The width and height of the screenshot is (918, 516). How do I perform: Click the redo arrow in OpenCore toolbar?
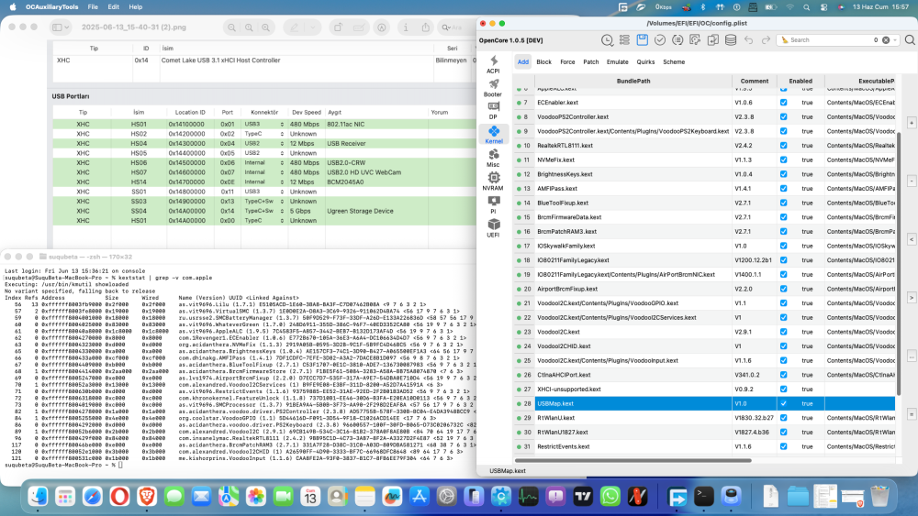coord(766,39)
